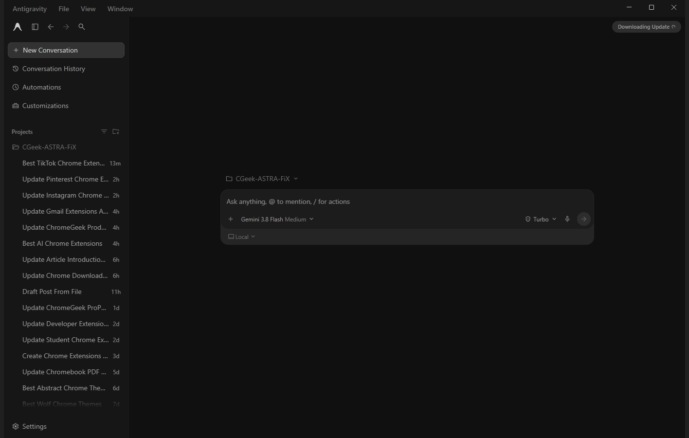Open the Local environment dropdown
This screenshot has height=438, width=689.
[x=241, y=237]
